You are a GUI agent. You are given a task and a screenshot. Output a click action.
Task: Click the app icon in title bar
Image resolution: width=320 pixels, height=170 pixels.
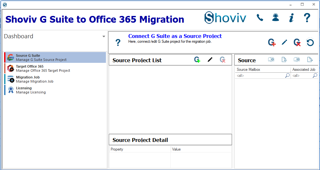click(x=5, y=4)
